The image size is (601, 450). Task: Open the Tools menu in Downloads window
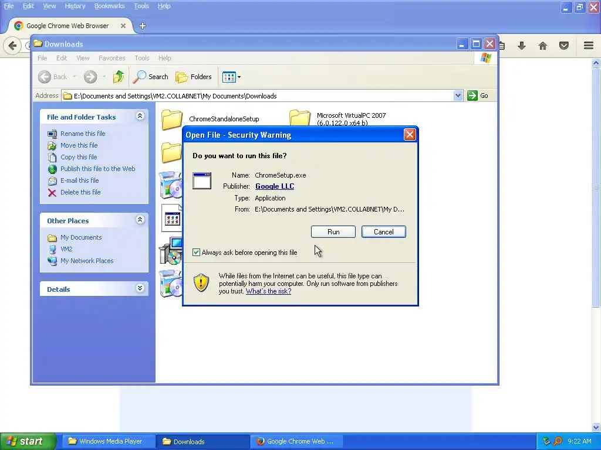(142, 58)
